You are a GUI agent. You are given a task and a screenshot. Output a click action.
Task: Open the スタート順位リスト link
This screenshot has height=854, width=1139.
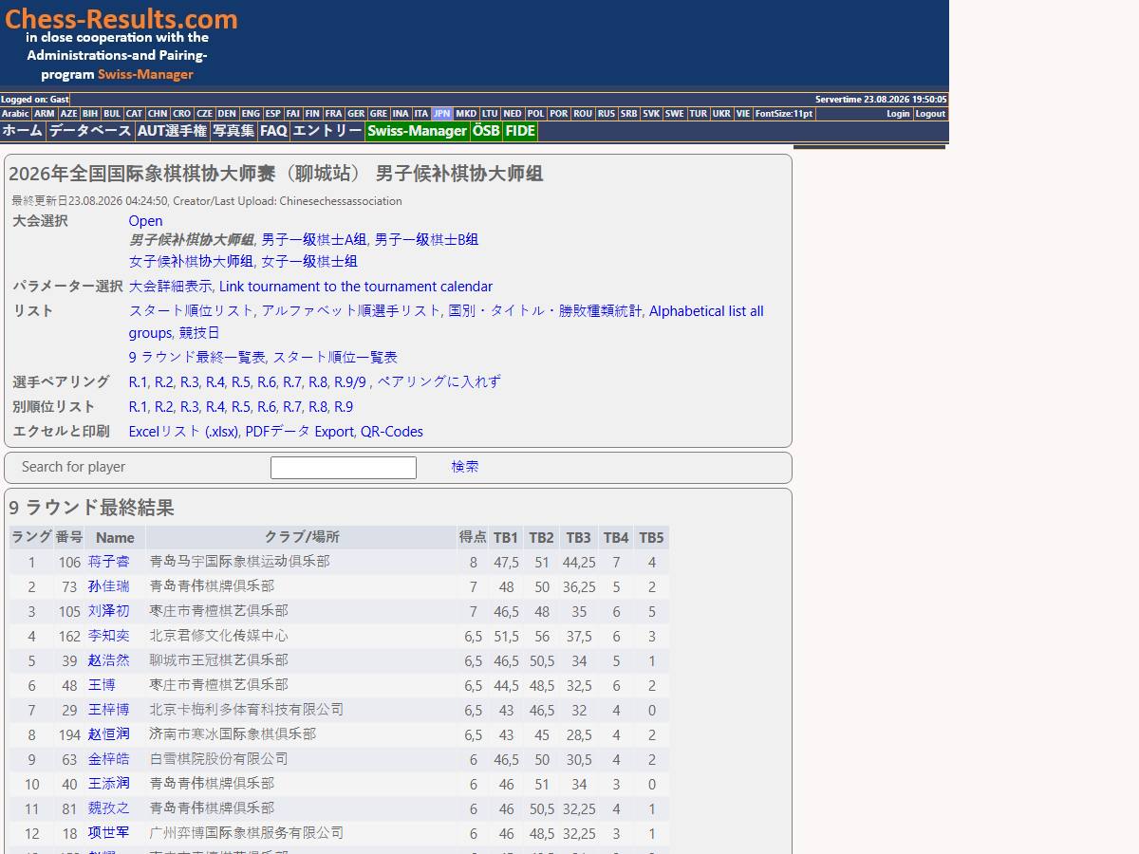tap(192, 310)
